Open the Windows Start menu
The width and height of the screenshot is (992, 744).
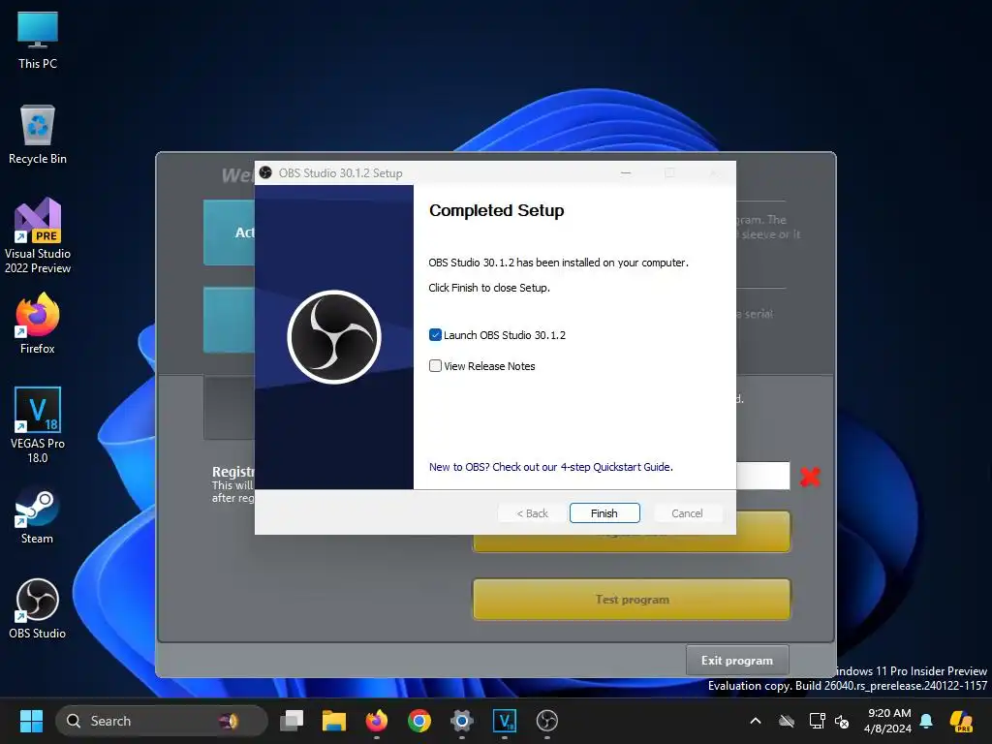point(31,721)
